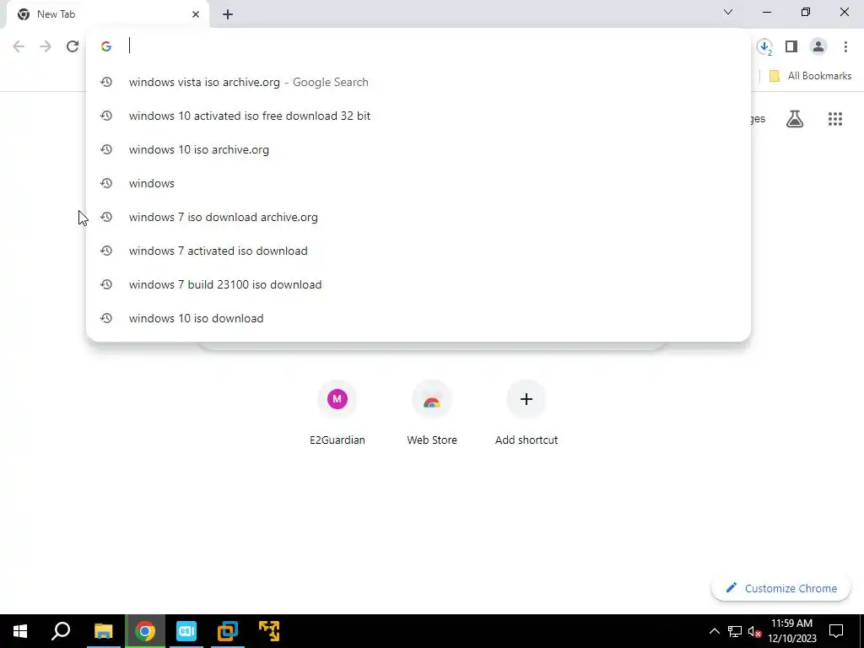
Task: Select suggestion windows 7 build 23100 iso download
Action: 418,284
